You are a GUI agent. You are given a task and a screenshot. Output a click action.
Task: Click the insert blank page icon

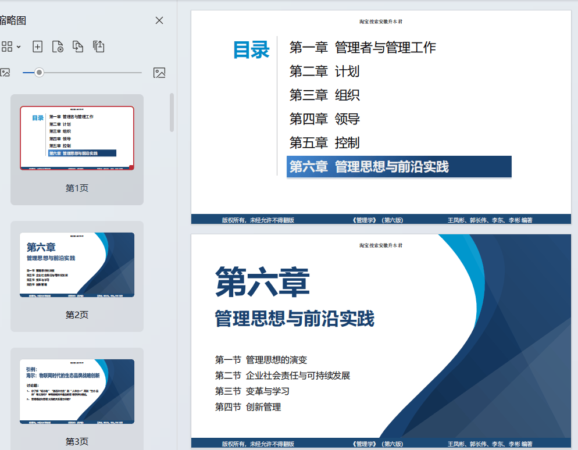(x=37, y=47)
